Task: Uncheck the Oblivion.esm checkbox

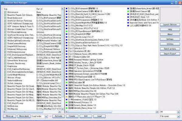Action: tap(5, 12)
